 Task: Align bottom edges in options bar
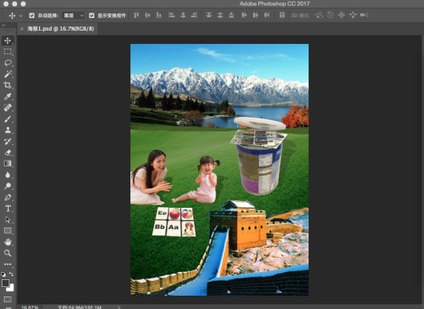(x=159, y=15)
